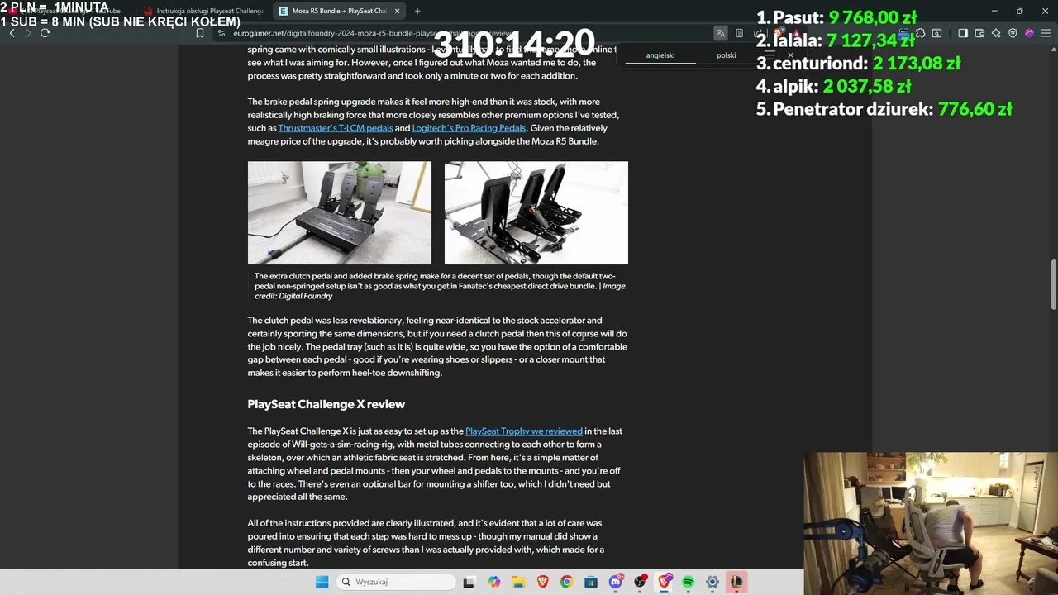Image resolution: width=1058 pixels, height=595 pixels.
Task: Click the page vertical scrollbar thumb
Action: pos(1053,285)
